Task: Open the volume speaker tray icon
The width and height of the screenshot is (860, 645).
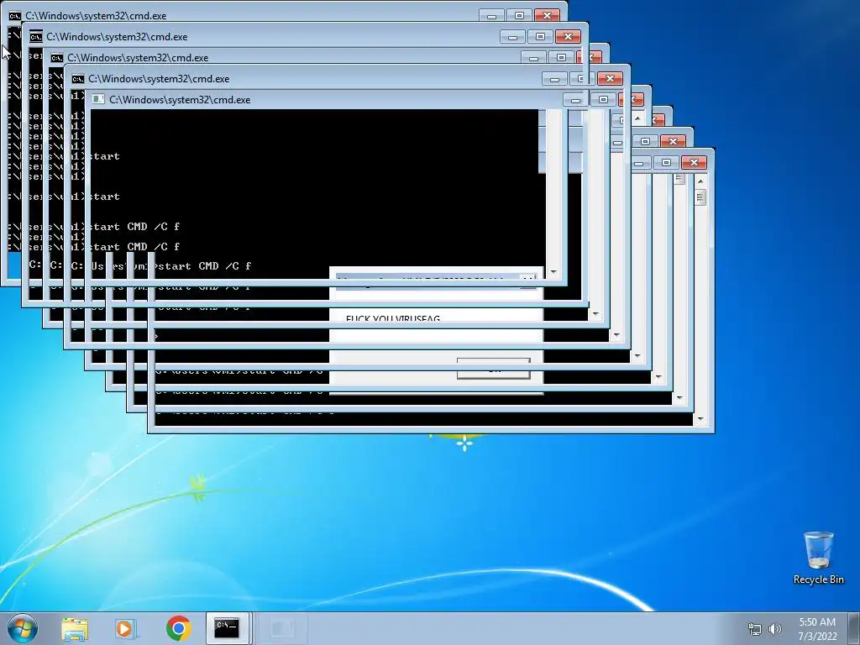Action: coord(775,629)
